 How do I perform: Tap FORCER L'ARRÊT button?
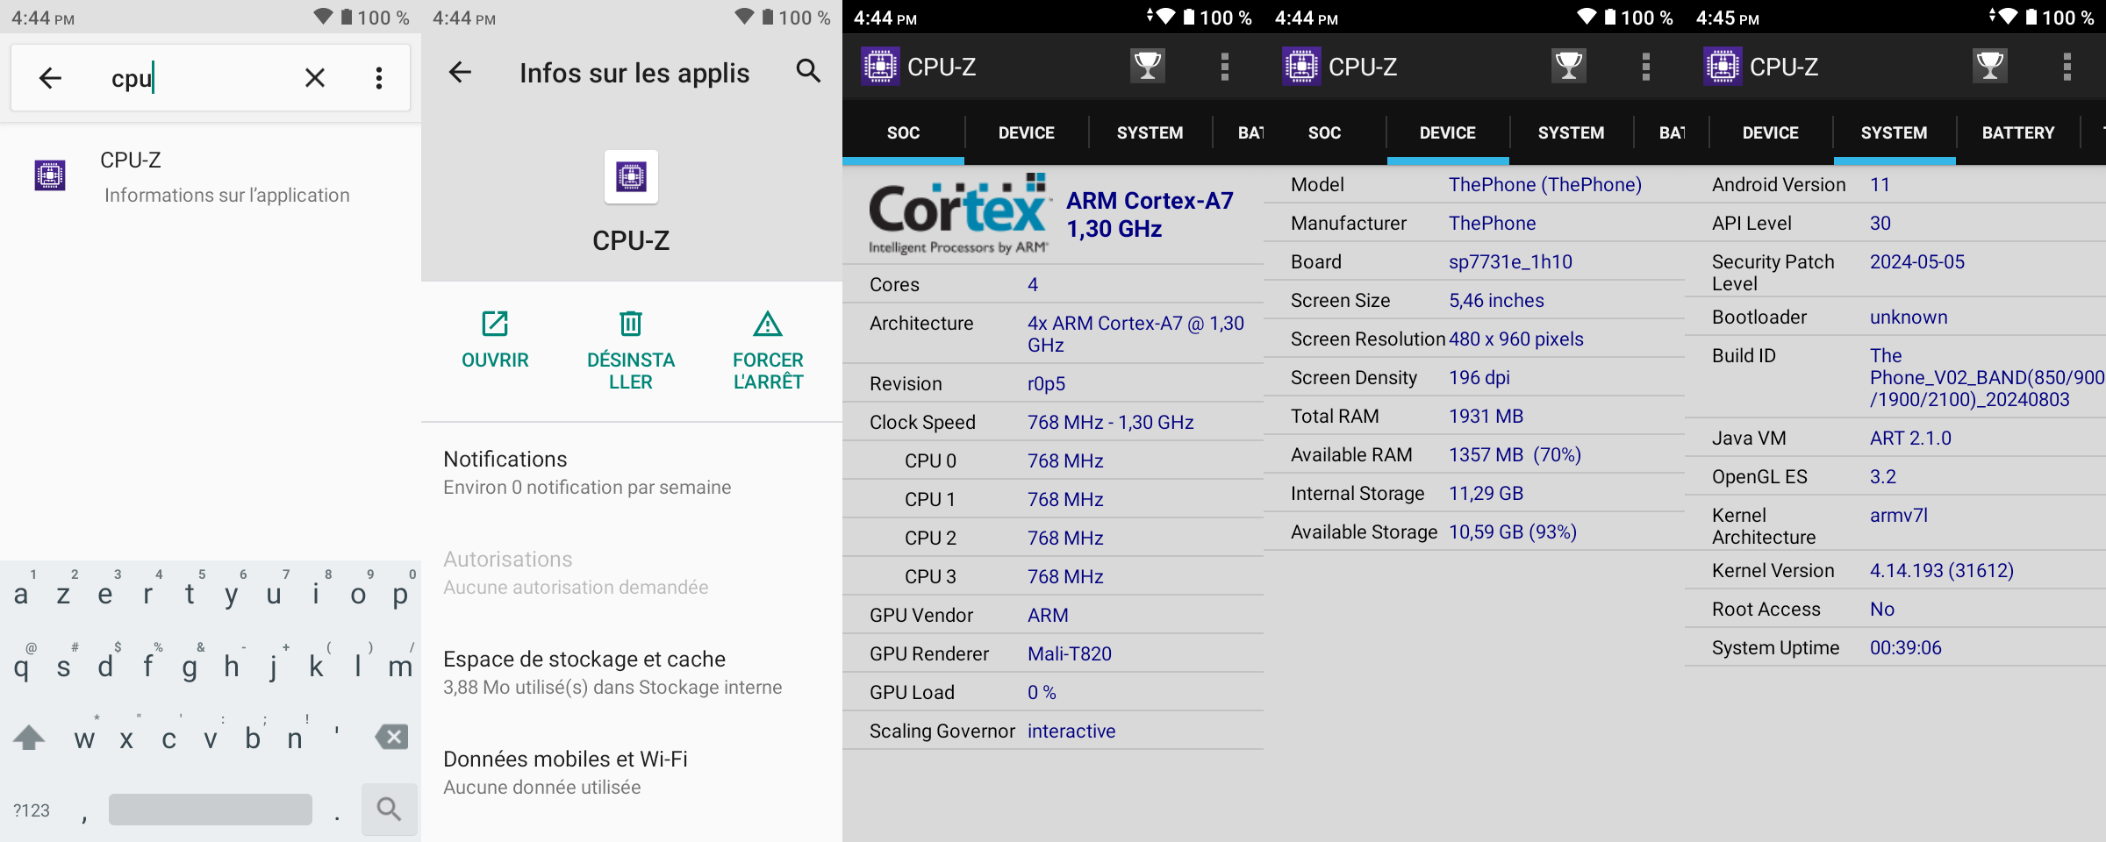coord(768,349)
